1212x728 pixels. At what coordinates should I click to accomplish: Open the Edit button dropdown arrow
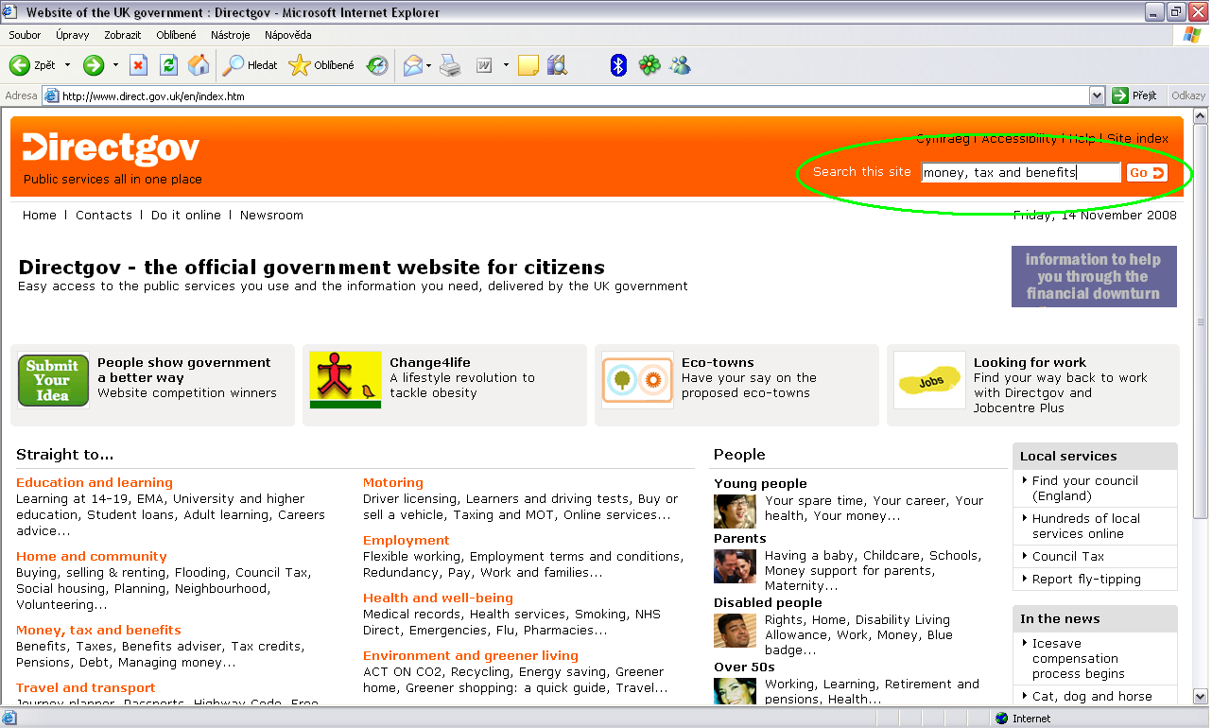506,65
